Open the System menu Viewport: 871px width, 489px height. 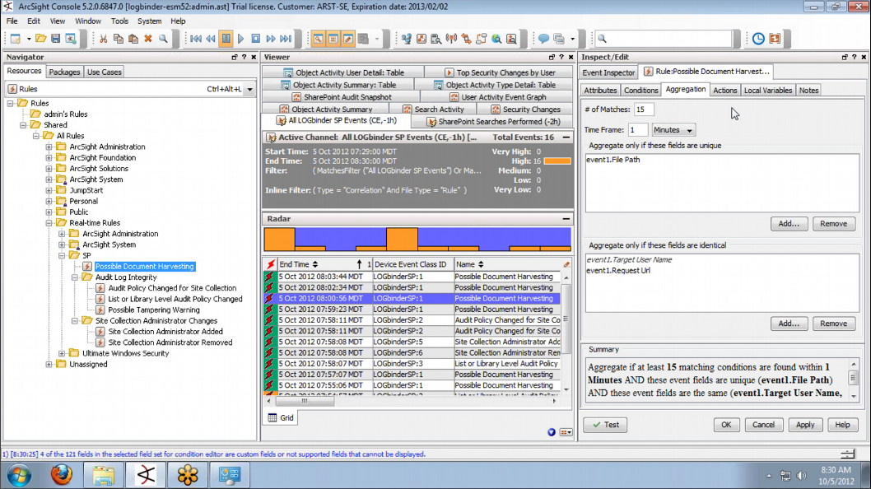150,21
